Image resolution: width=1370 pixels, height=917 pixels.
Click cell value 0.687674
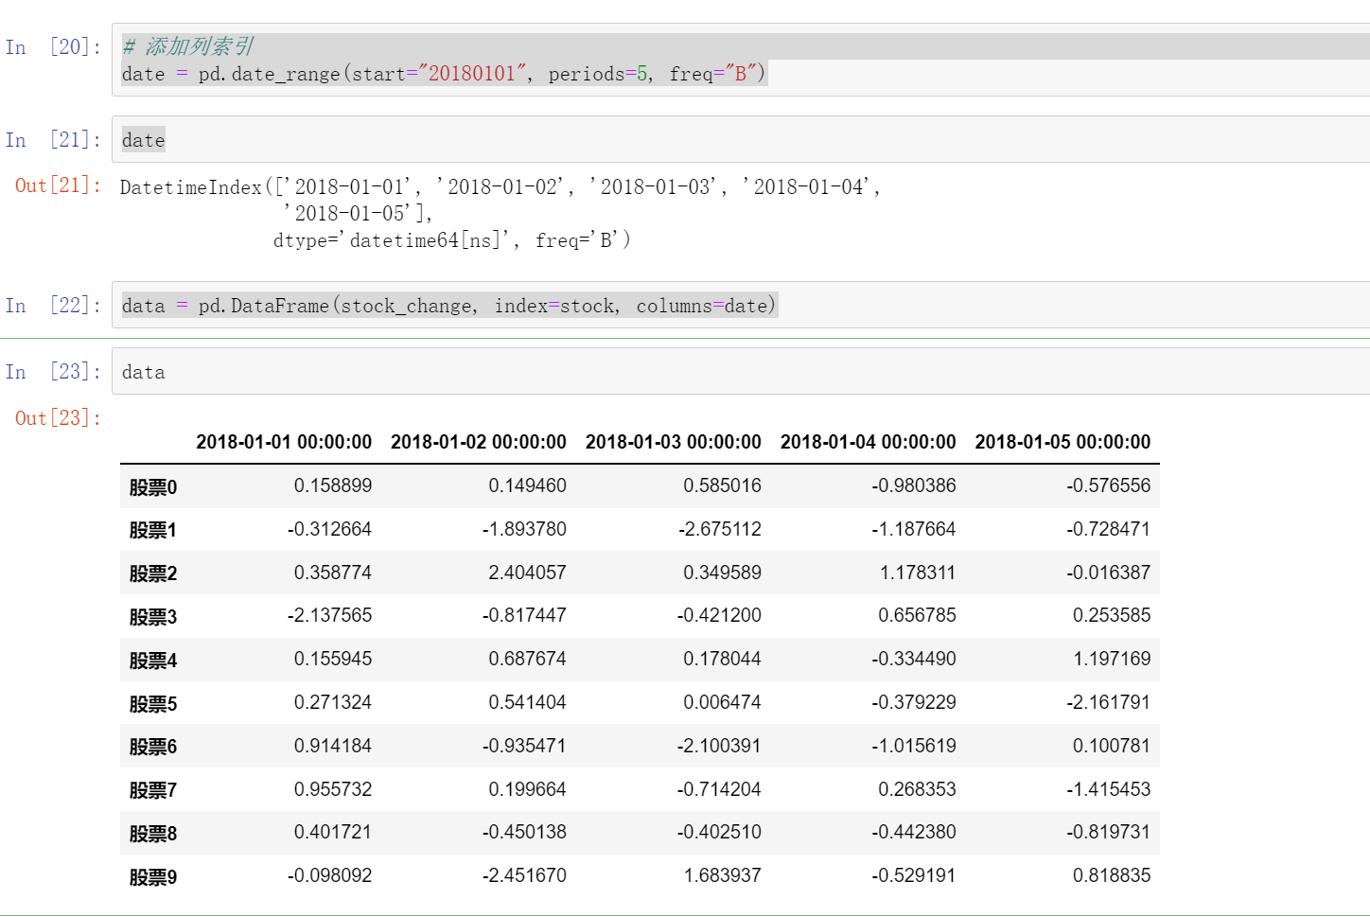(528, 659)
